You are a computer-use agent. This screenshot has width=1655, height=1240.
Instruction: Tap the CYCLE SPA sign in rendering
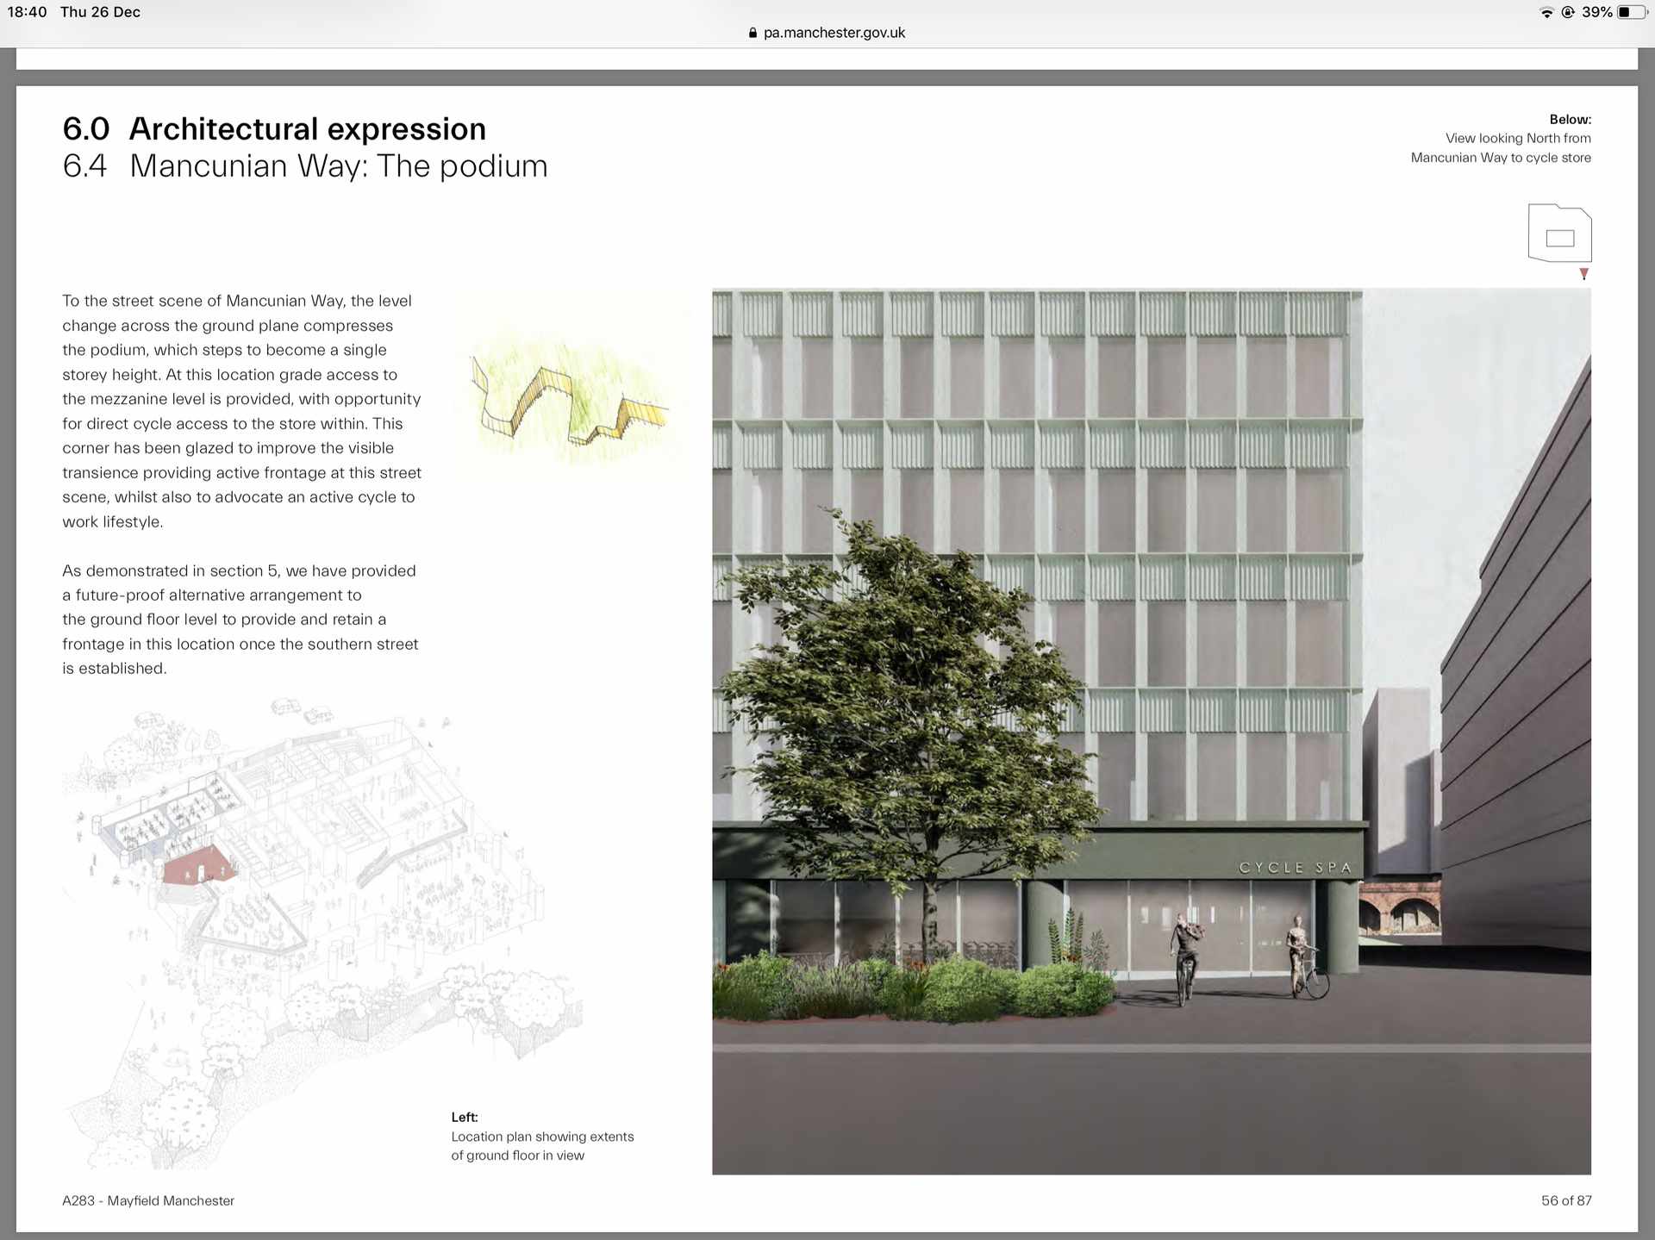[1295, 868]
